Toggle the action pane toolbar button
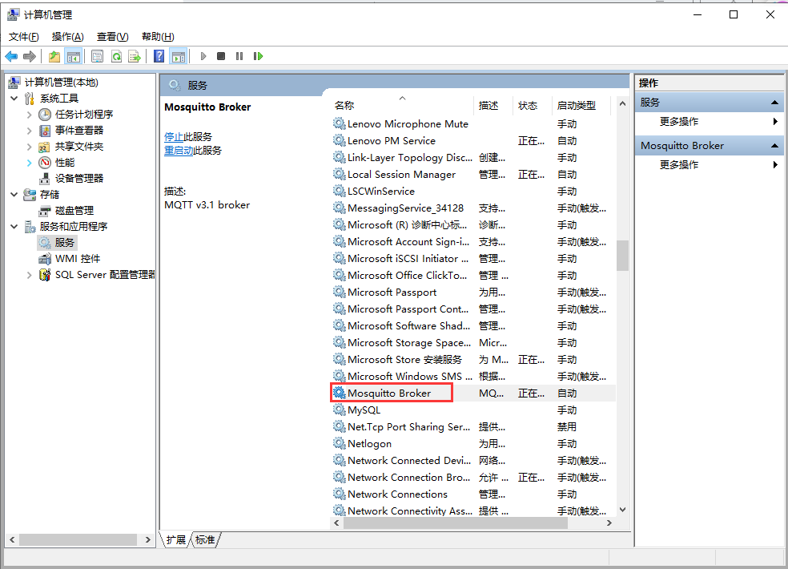This screenshot has width=788, height=569. 179,56
